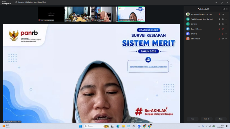230x129 pixels.
Task: Open more options for Bagor Kebumen
Action: click(226, 29)
